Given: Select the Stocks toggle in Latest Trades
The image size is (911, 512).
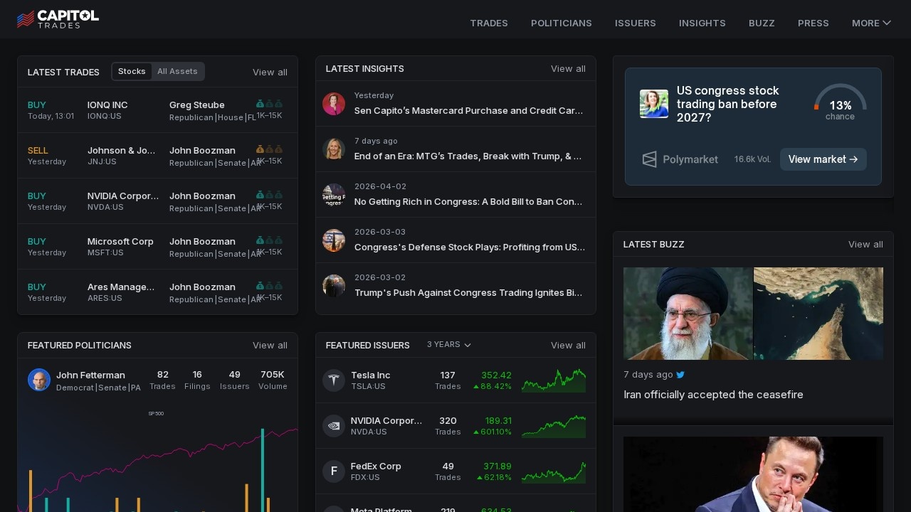Looking at the screenshot, I should [132, 71].
